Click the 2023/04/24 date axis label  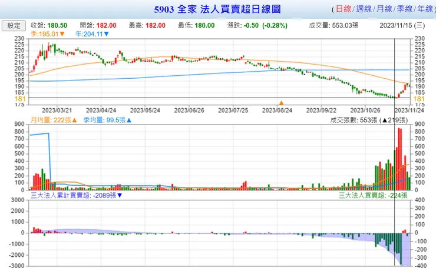click(101, 110)
